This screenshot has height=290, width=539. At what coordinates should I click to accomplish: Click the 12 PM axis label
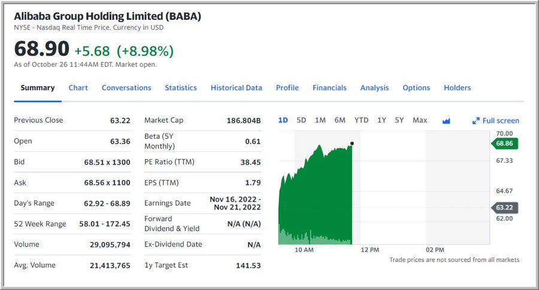pyautogui.click(x=370, y=250)
